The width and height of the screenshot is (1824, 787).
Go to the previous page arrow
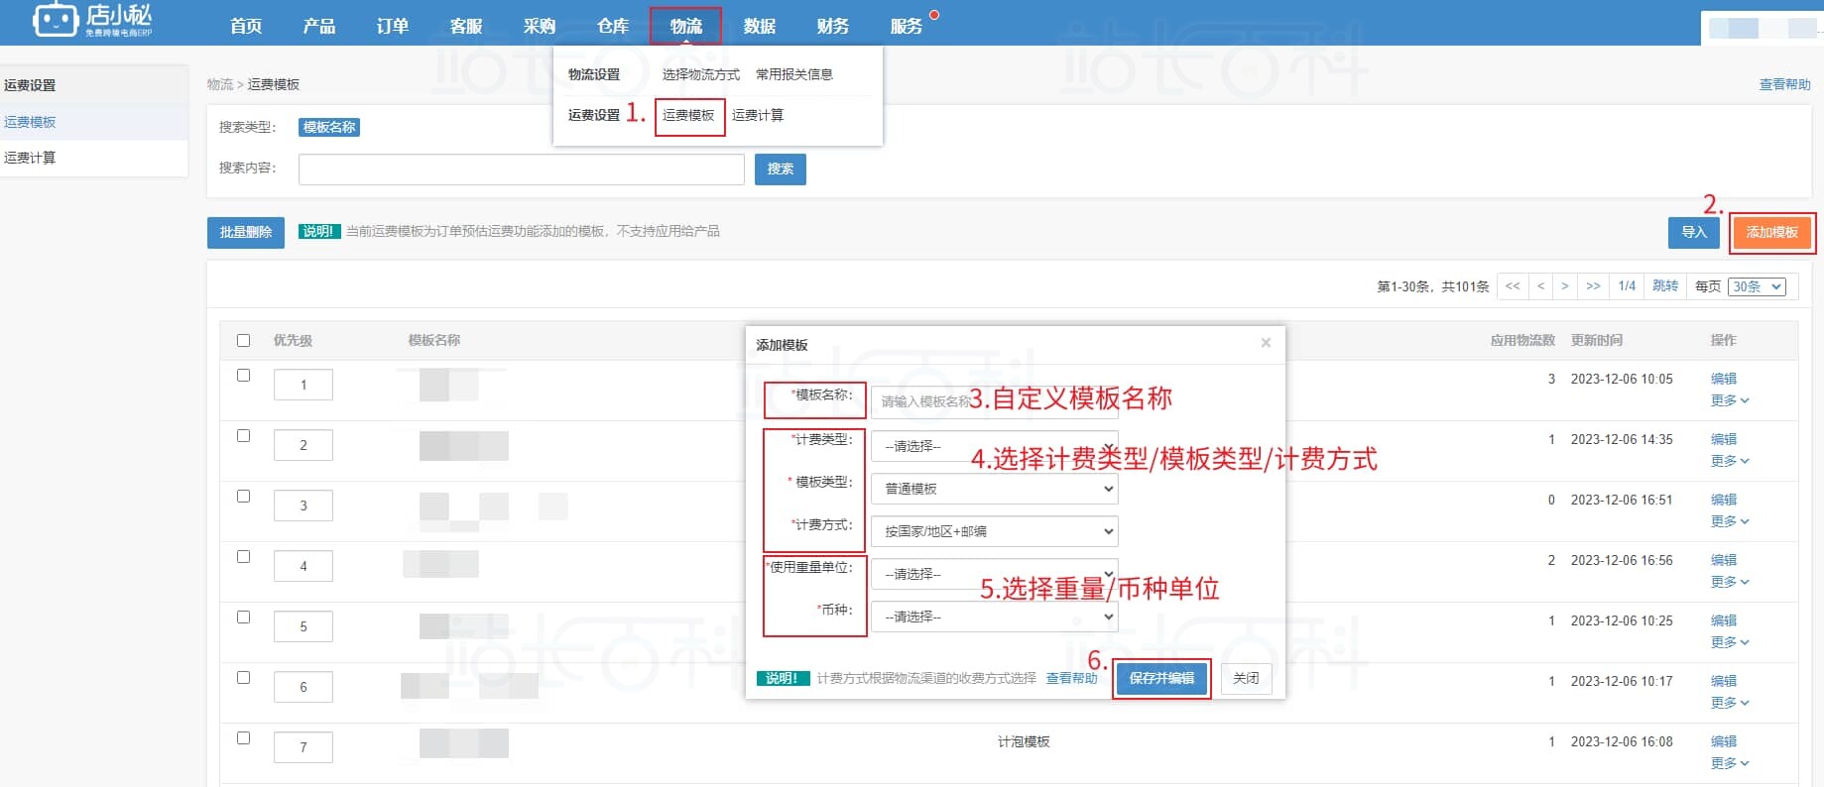pyautogui.click(x=1540, y=286)
